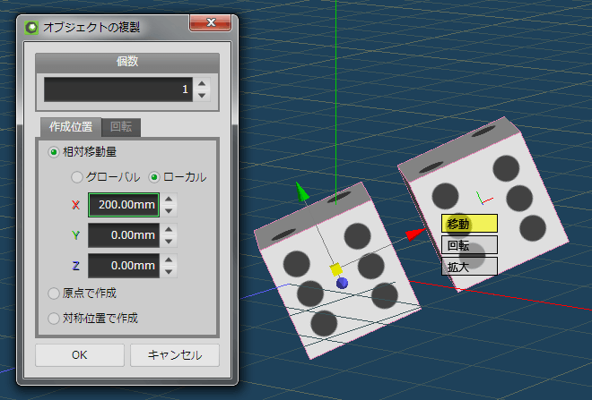Switch to the 作成位置 tab
Screen dimensions: 592x400
pyautogui.click(x=71, y=127)
